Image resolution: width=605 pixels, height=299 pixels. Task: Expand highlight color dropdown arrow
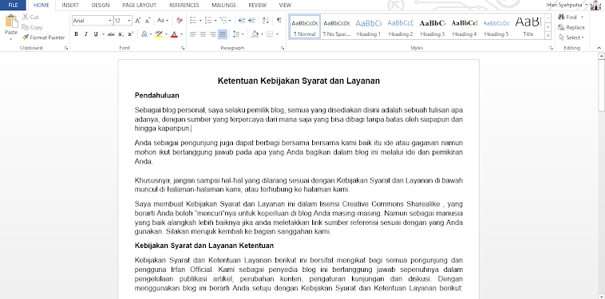(166, 34)
